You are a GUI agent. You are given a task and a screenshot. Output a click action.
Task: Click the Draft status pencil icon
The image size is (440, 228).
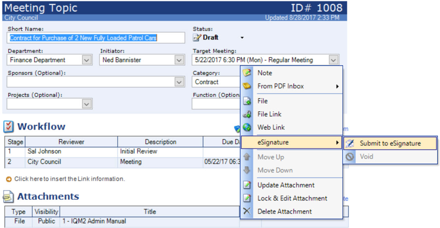tap(197, 37)
